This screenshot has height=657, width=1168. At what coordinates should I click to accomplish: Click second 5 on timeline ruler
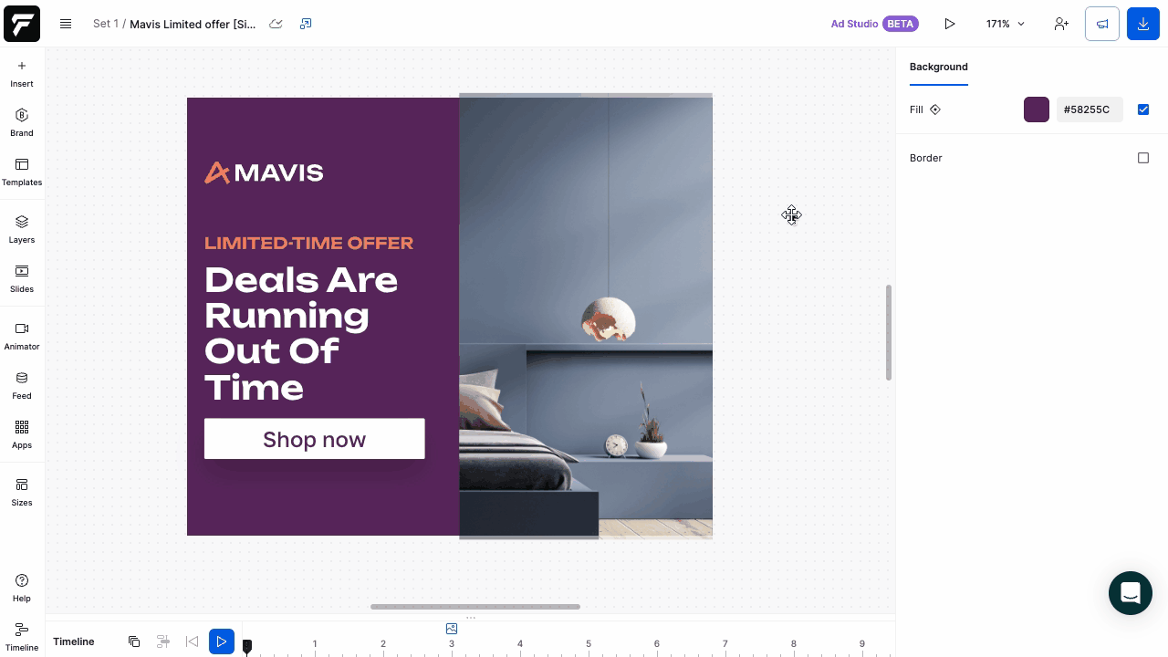(589, 644)
